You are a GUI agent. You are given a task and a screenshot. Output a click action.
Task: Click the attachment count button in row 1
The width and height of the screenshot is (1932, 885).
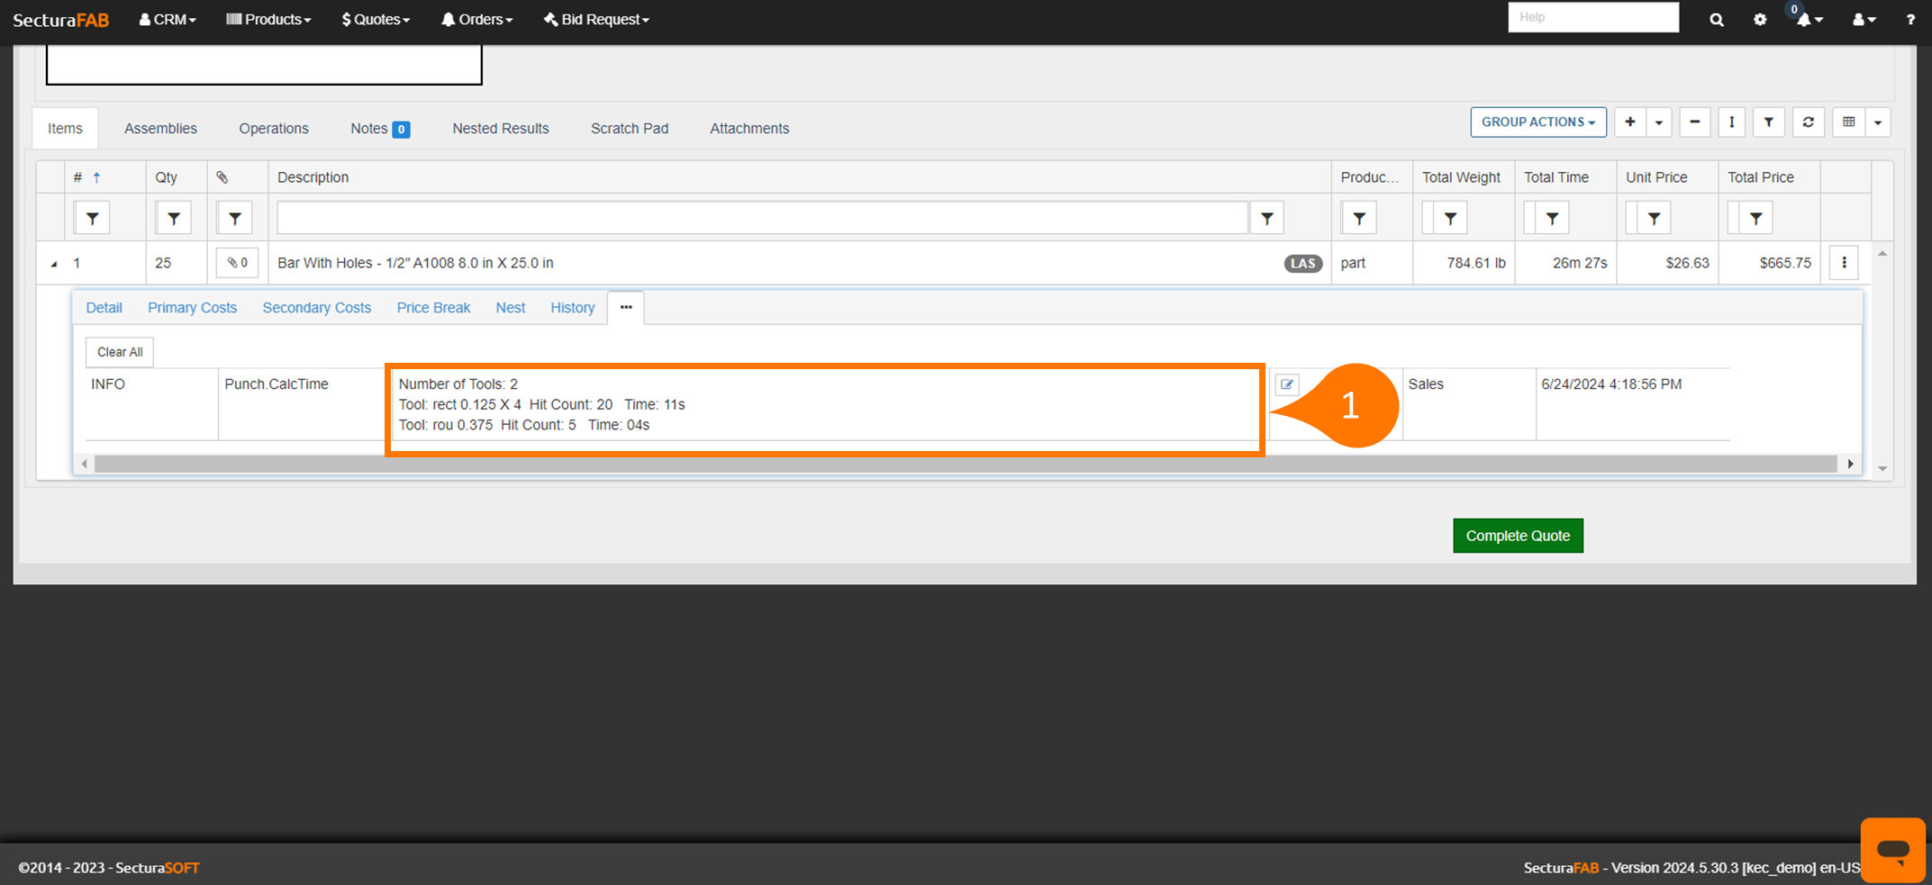click(238, 263)
